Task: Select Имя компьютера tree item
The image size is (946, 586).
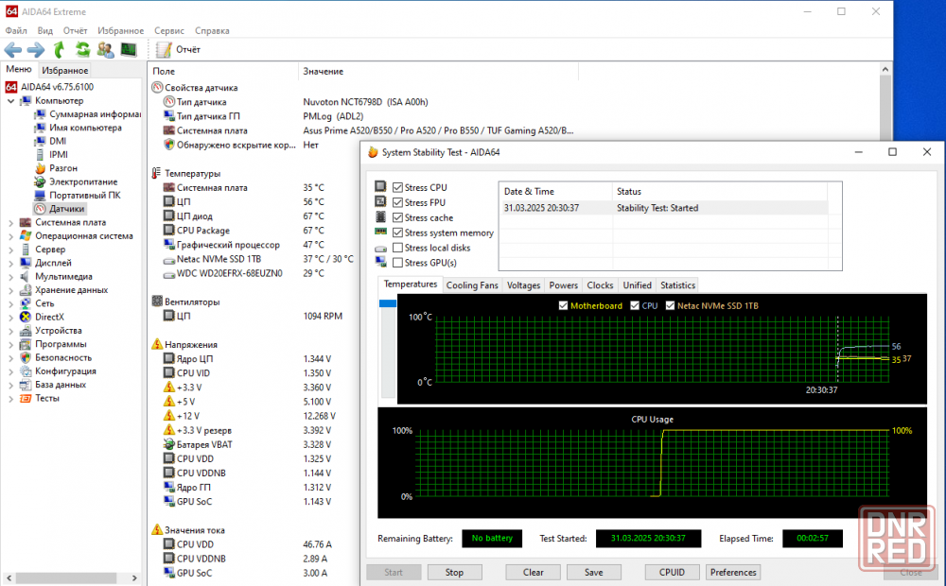Action: (x=86, y=128)
